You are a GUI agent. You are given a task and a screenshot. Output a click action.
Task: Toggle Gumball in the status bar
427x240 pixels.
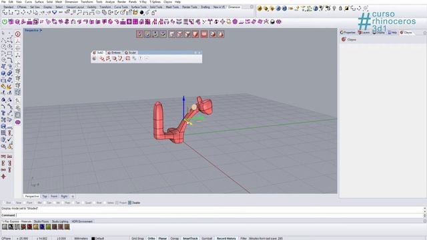[x=207, y=239]
